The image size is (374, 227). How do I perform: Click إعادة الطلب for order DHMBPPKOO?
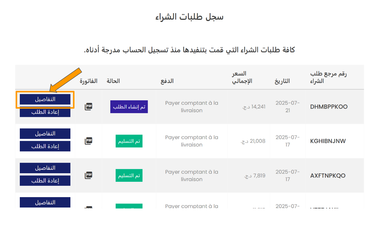[45, 112]
